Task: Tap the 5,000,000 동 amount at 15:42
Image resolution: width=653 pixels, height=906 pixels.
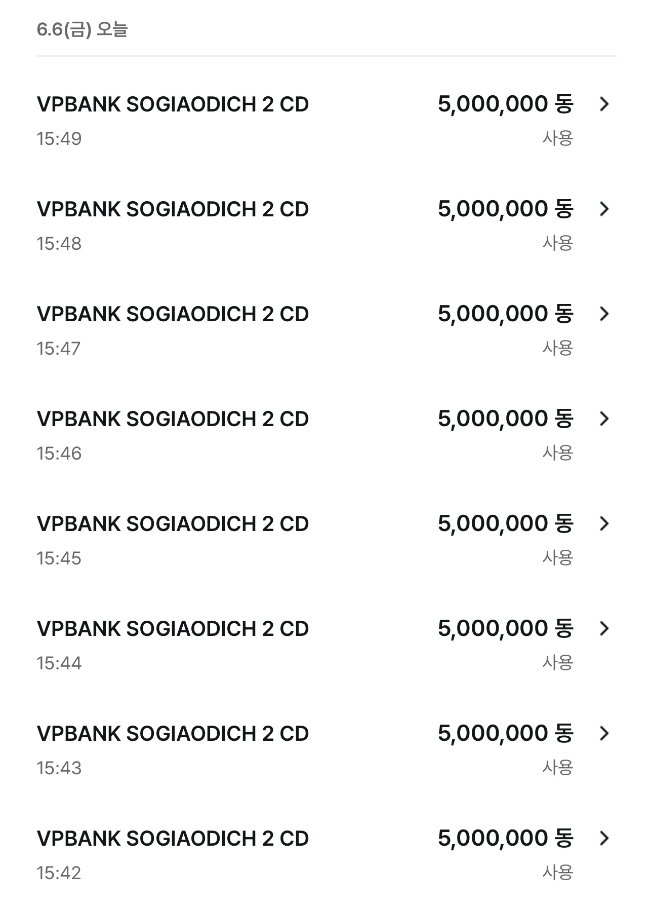Action: click(x=505, y=839)
